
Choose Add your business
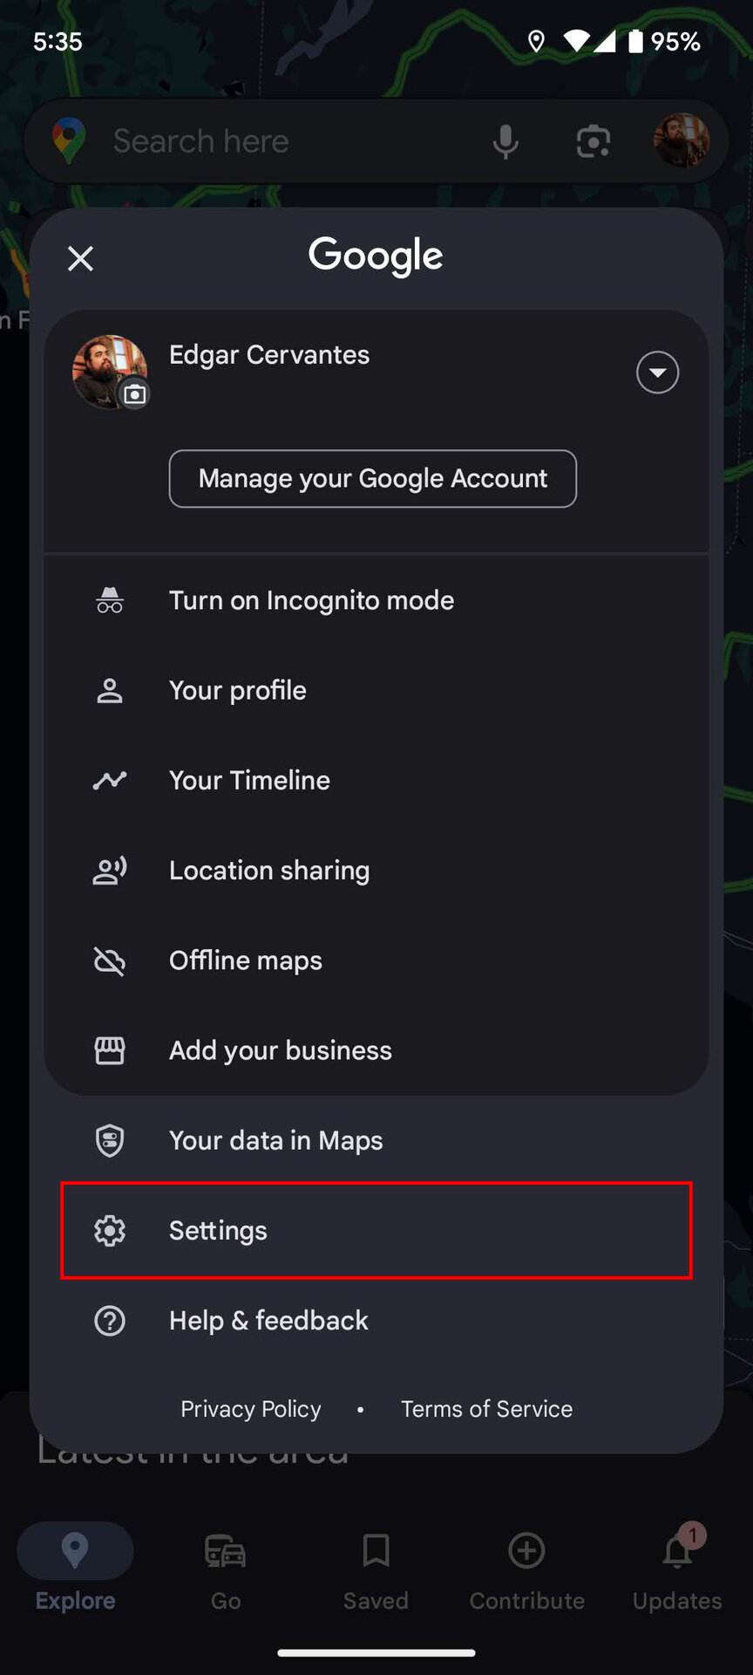(280, 1050)
